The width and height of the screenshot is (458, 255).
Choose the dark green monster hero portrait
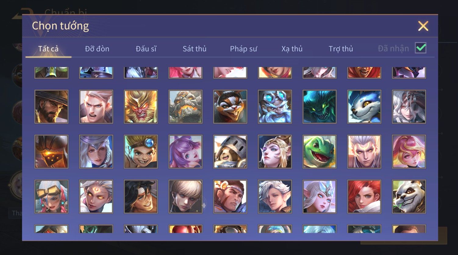320,107
